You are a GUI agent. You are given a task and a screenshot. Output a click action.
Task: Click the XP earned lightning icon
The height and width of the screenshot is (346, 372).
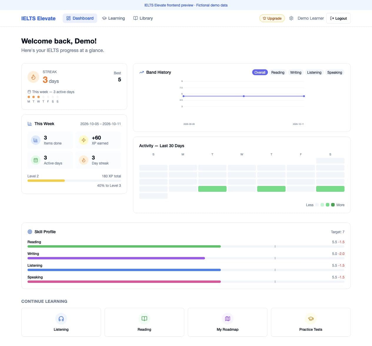pos(84,140)
